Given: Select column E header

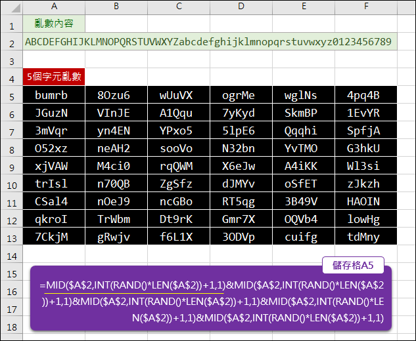Looking at the screenshot, I should pos(304,7).
